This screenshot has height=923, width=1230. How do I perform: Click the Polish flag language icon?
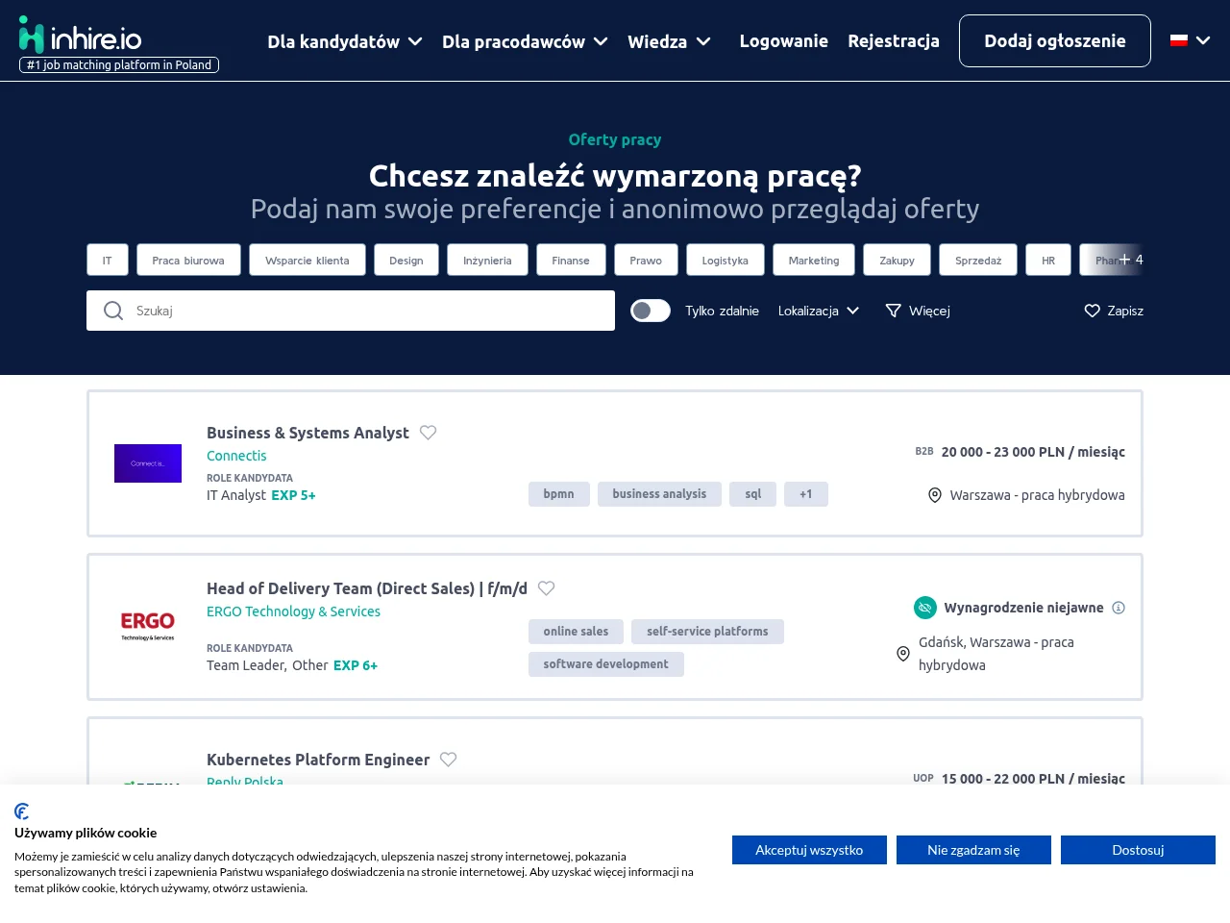1179,40
